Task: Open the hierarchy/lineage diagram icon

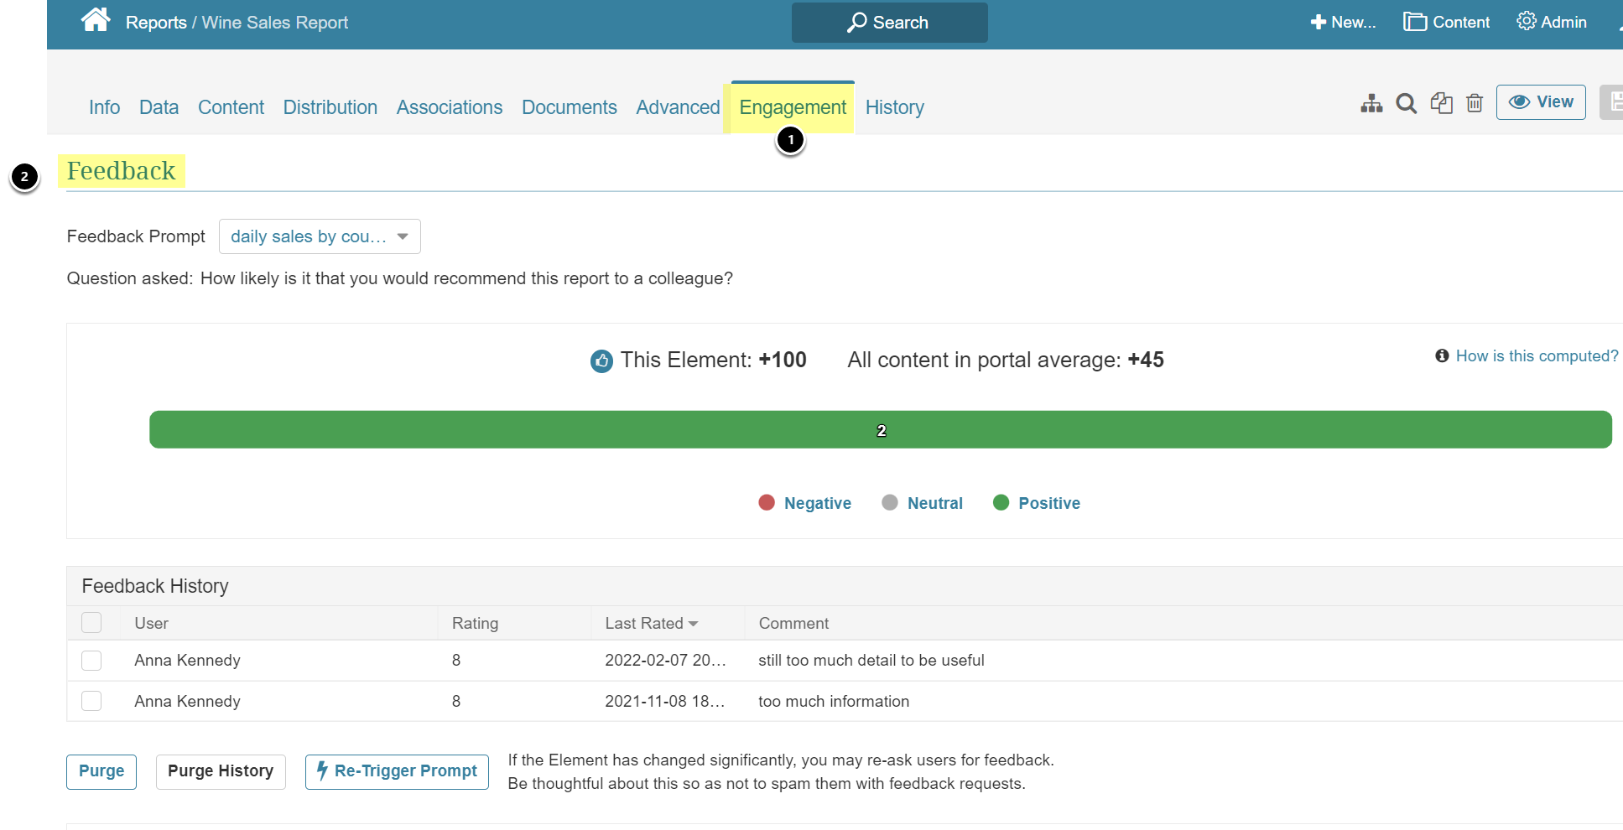Action: 1371,103
